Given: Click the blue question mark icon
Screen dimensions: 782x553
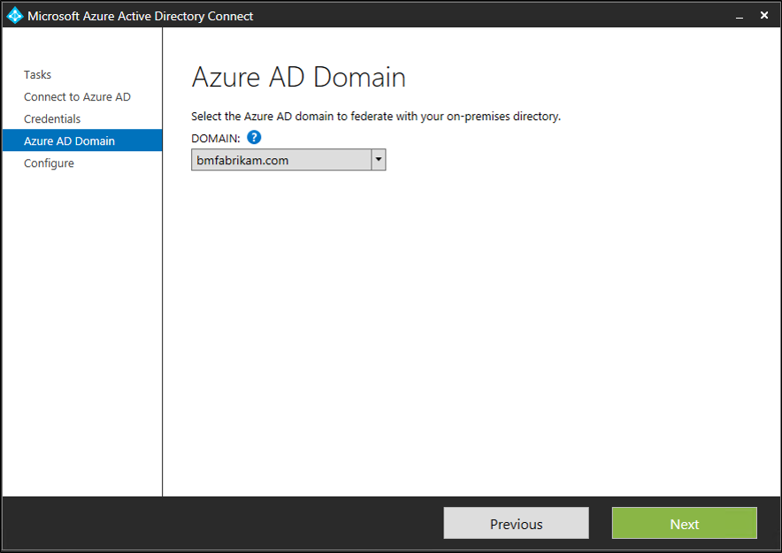Looking at the screenshot, I should tap(254, 137).
